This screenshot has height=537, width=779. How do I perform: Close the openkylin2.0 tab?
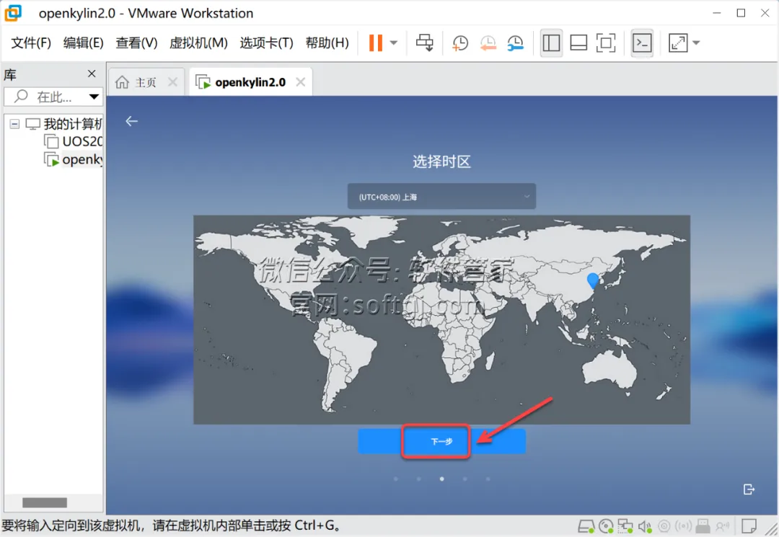(301, 82)
